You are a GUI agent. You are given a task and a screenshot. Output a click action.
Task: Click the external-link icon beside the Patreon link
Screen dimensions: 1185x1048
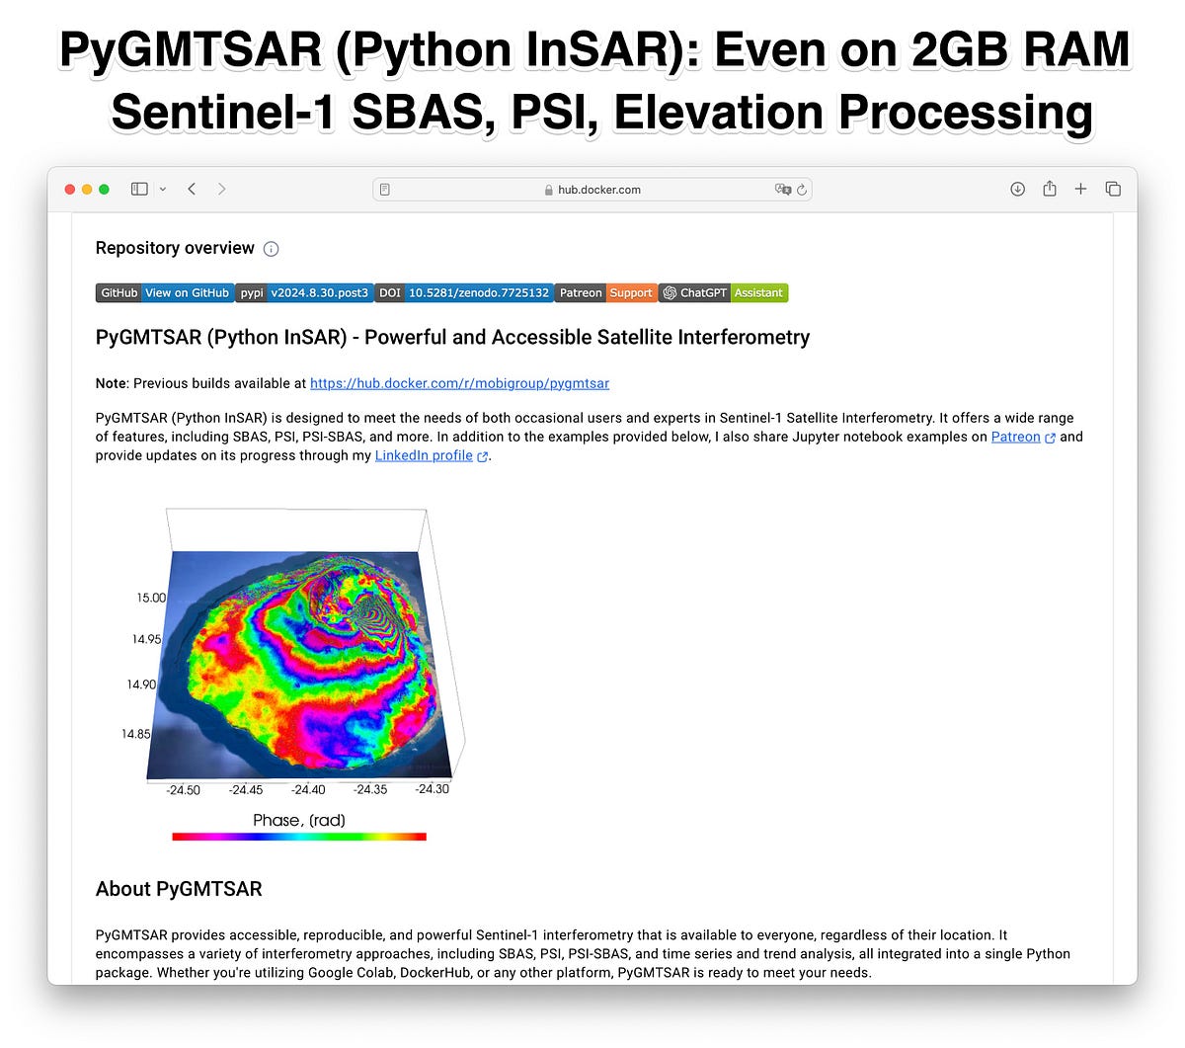1050,437
